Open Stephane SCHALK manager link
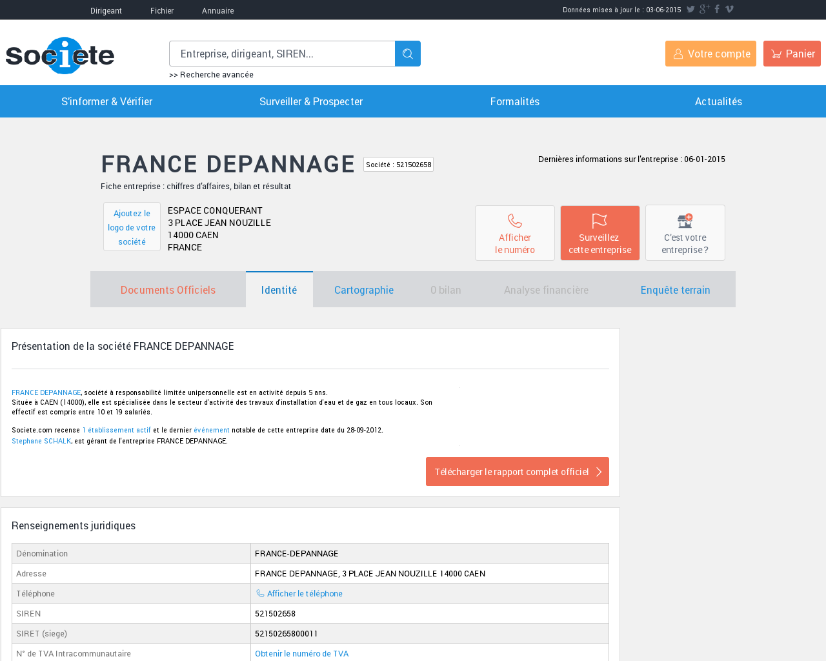Screen dimensions: 826x661 41,441
